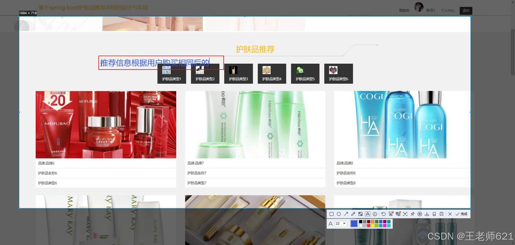515x245 pixels.
Task: Click the text 护肤品名称6
Action: point(47,173)
